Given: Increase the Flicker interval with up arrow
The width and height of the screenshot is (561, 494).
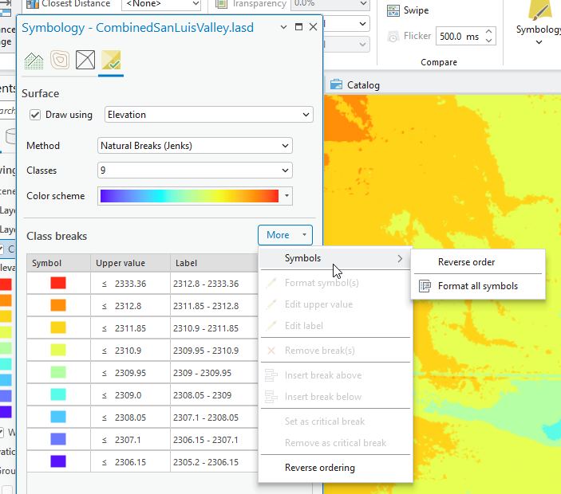Looking at the screenshot, I should coord(489,32).
